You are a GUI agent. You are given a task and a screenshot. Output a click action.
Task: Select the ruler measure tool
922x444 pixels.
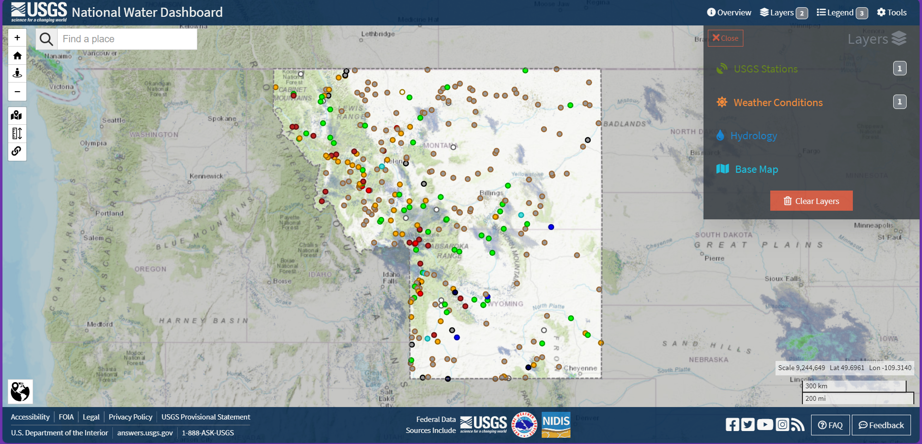point(17,133)
